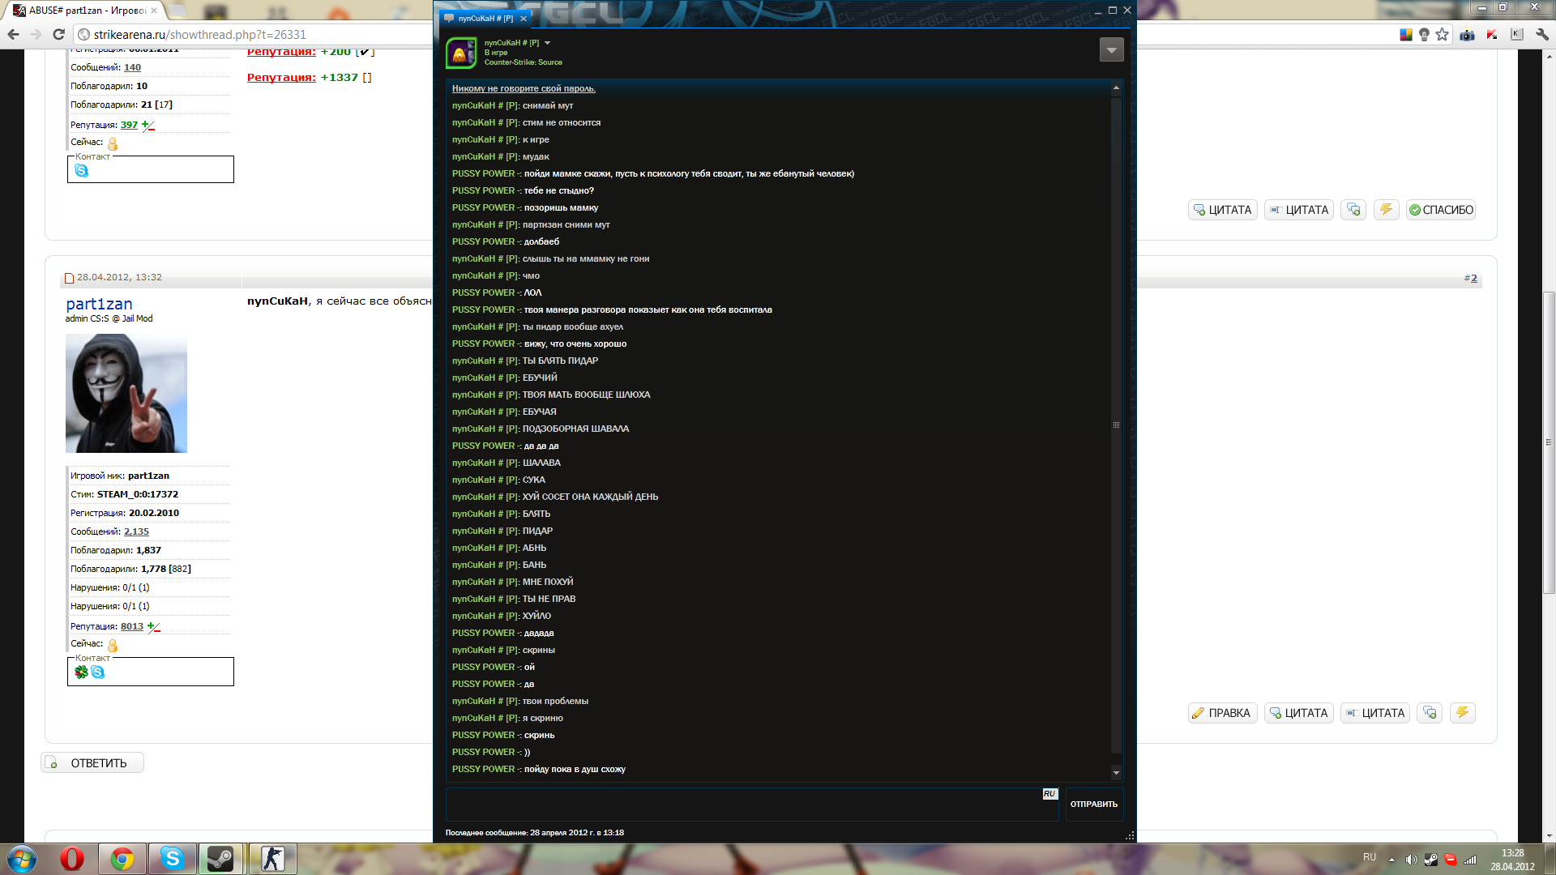Click the part1zan Anonymous mask avatar
The height and width of the screenshot is (875, 1556).
coord(126,393)
